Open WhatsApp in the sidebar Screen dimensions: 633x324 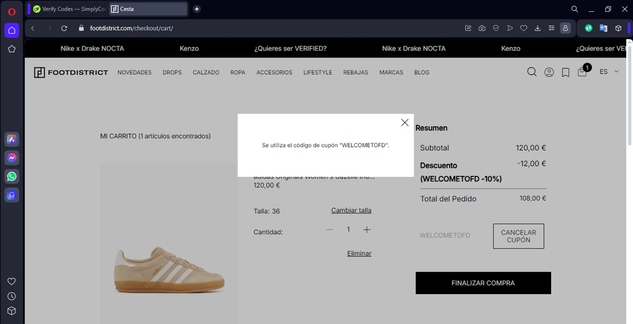pyautogui.click(x=12, y=176)
